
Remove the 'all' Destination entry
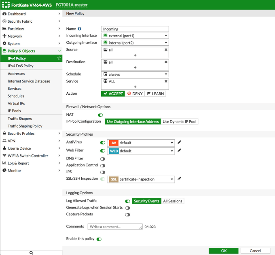point(166,62)
